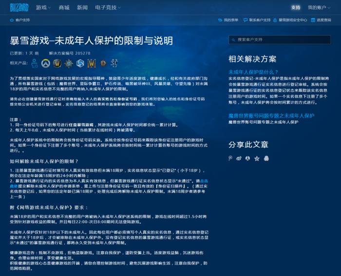This screenshot has width=341, height=276.
Task: Click the 我的表单 ticket icon
Action: point(220,20)
